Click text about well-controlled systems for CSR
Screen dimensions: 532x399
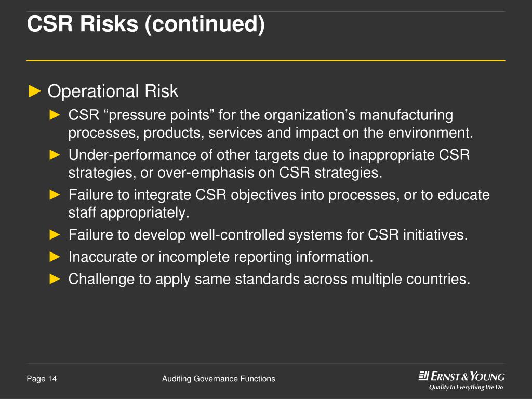click(x=268, y=235)
